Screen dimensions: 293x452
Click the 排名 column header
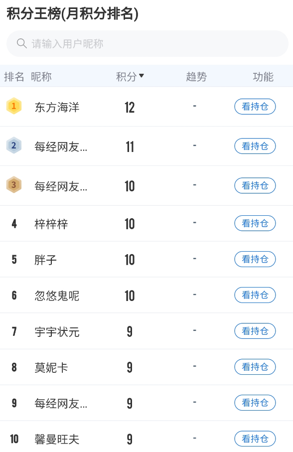point(14,77)
